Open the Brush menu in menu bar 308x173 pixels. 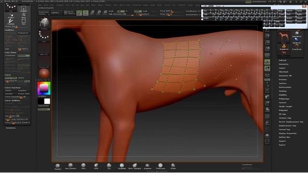tap(46, 5)
